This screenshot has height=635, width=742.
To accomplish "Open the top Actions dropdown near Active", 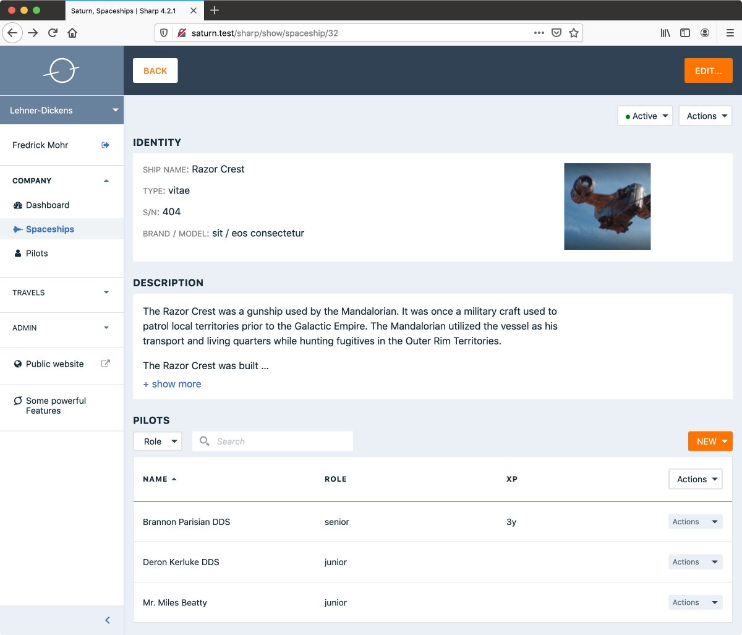I will tap(706, 116).
